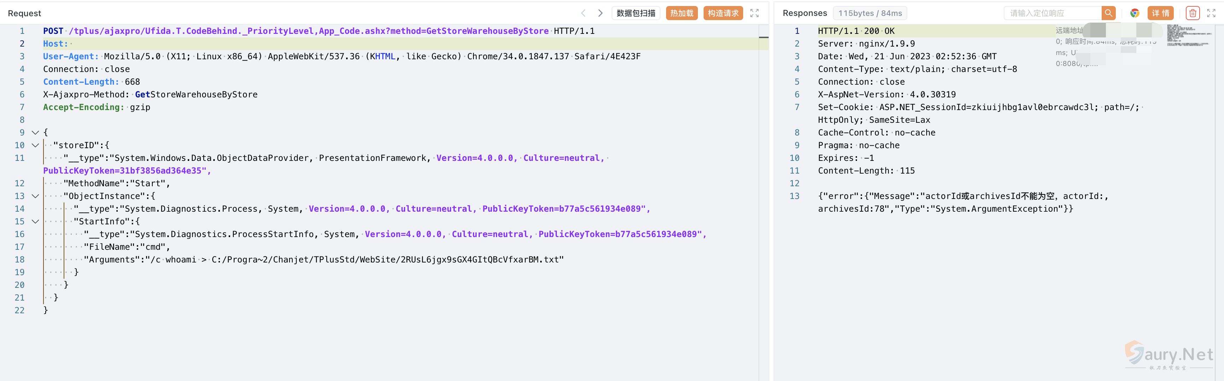Open response in Chrome browser icon
Screen dimensions: 1224x381
[1135, 13]
